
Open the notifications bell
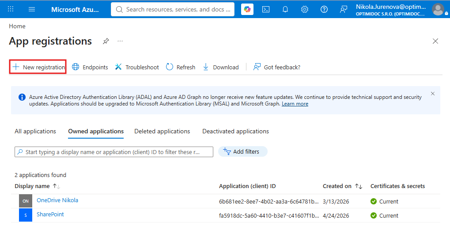pos(285,9)
